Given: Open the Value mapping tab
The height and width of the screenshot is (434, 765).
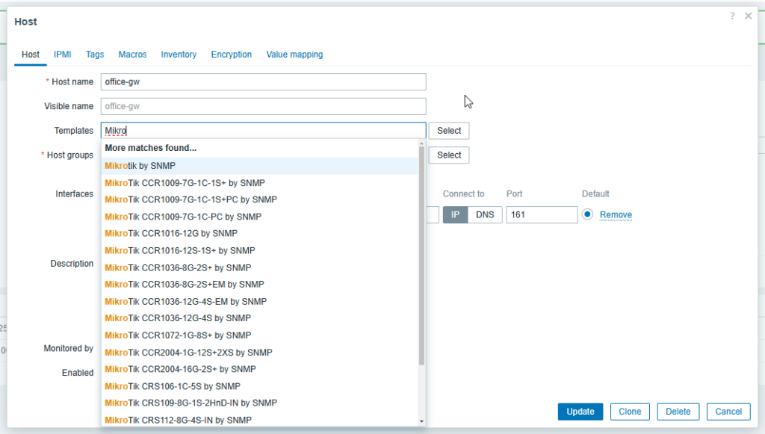Looking at the screenshot, I should coord(294,55).
